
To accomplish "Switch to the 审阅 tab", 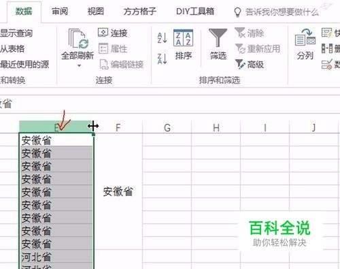I will [60, 12].
